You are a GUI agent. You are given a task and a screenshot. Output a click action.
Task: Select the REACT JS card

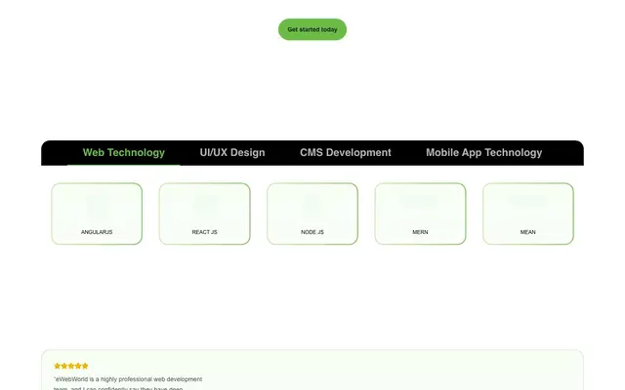pyautogui.click(x=204, y=214)
